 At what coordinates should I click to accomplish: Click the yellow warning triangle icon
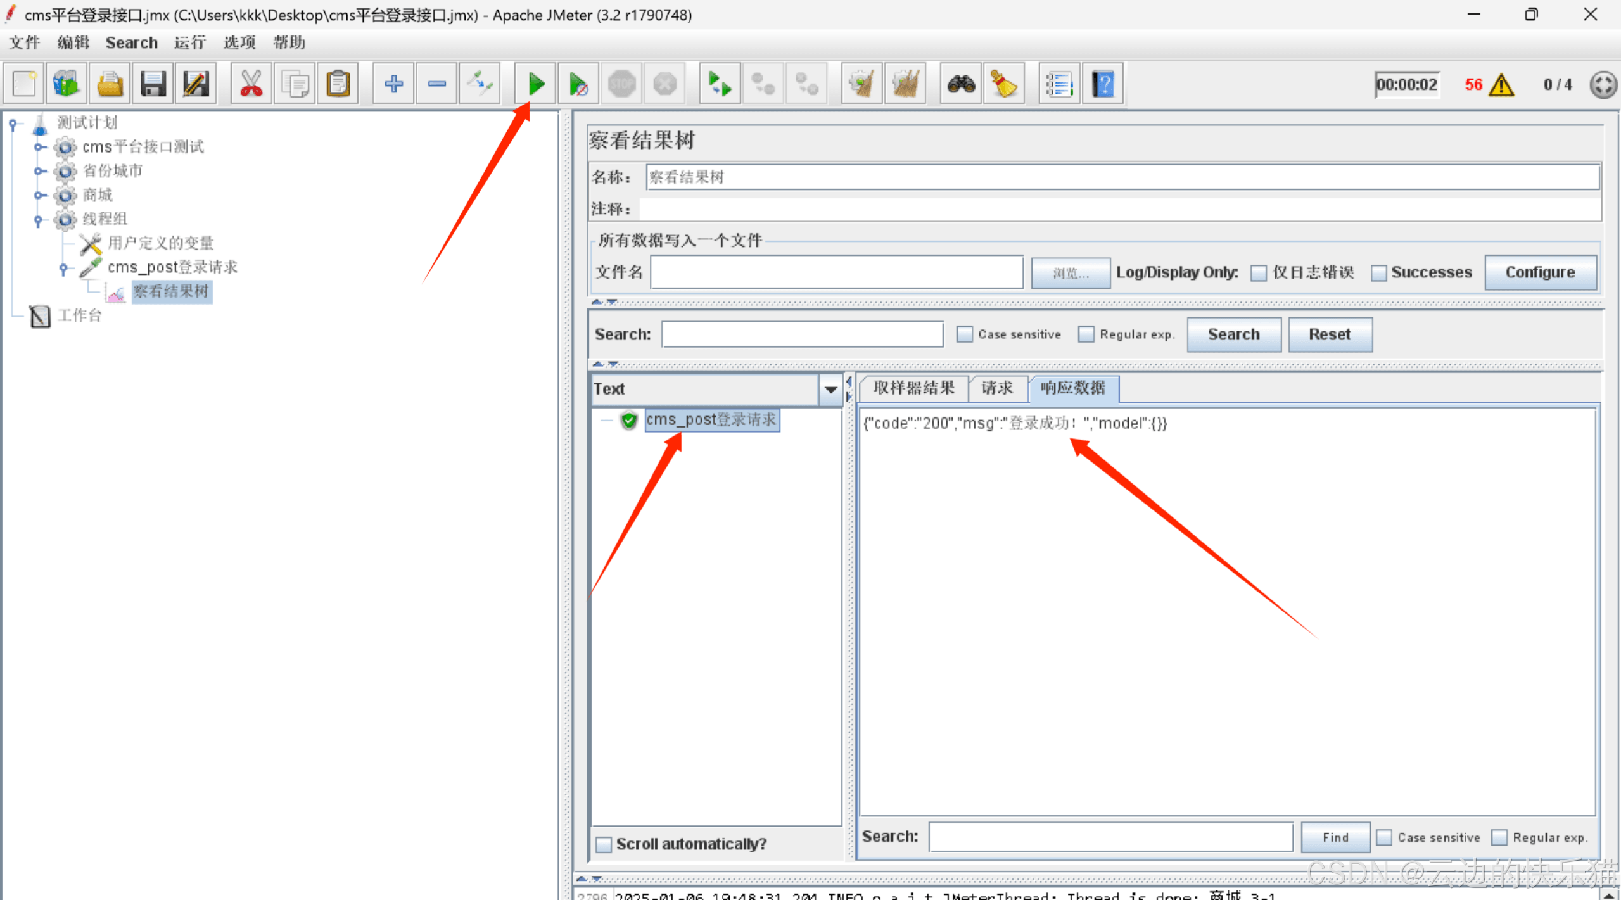(x=1501, y=85)
